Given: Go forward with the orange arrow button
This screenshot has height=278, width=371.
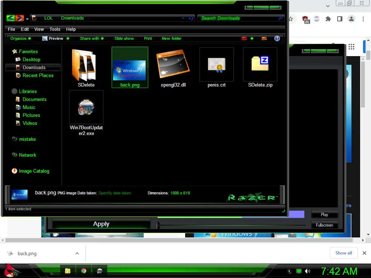Looking at the screenshot, I should [x=20, y=18].
